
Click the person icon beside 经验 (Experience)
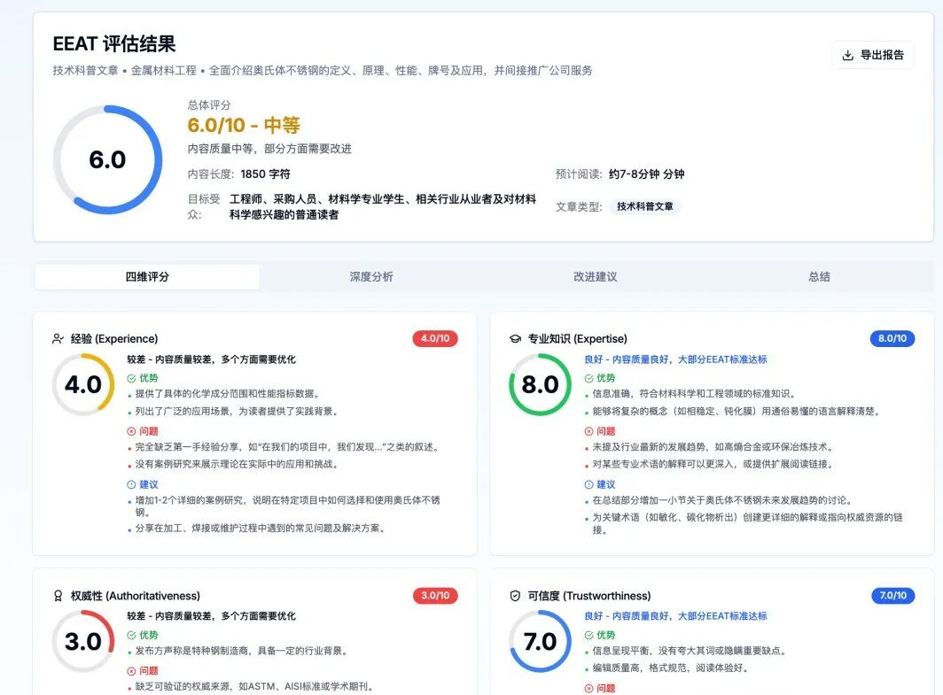(x=56, y=338)
